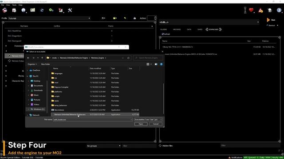This screenshot has height=159, width=284.
Task: Sort by Date modified column
Action: [95, 68]
